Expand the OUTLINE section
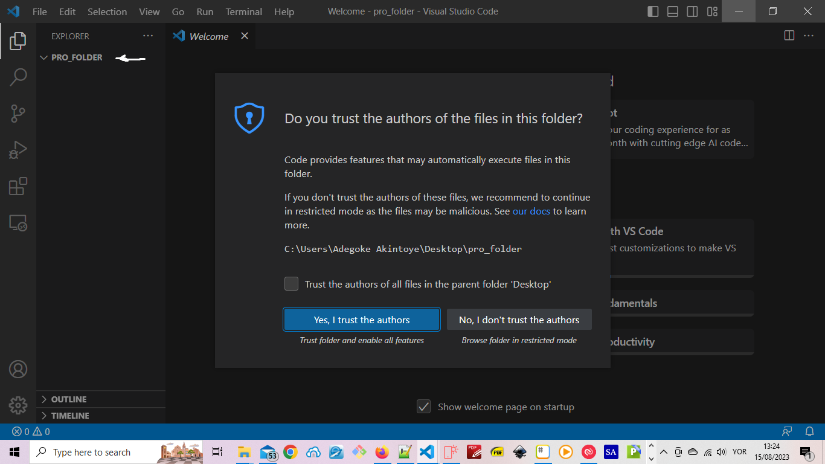Image resolution: width=825 pixels, height=464 pixels. (68, 399)
